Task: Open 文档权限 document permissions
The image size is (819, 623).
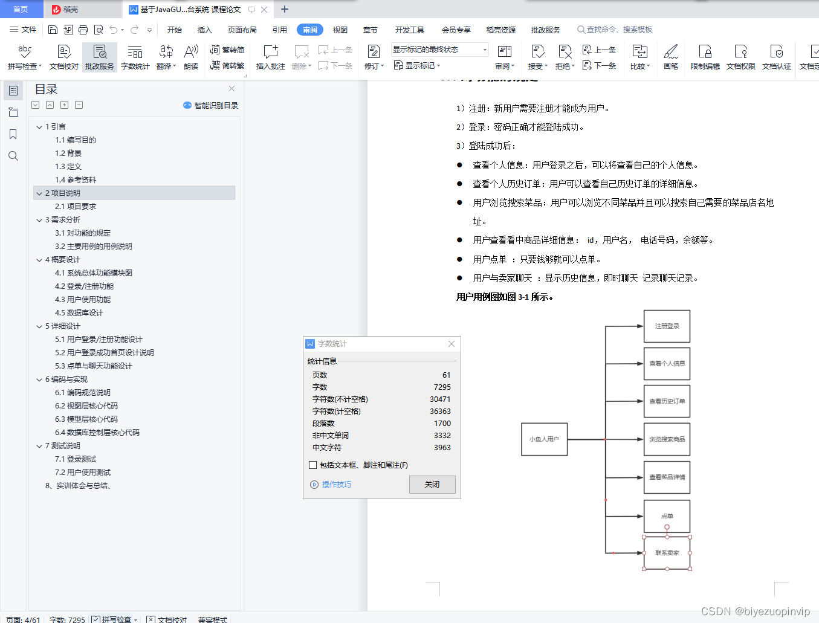Action: (x=741, y=57)
